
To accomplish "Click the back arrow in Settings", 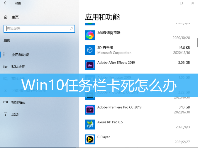I will (x=6, y=3).
